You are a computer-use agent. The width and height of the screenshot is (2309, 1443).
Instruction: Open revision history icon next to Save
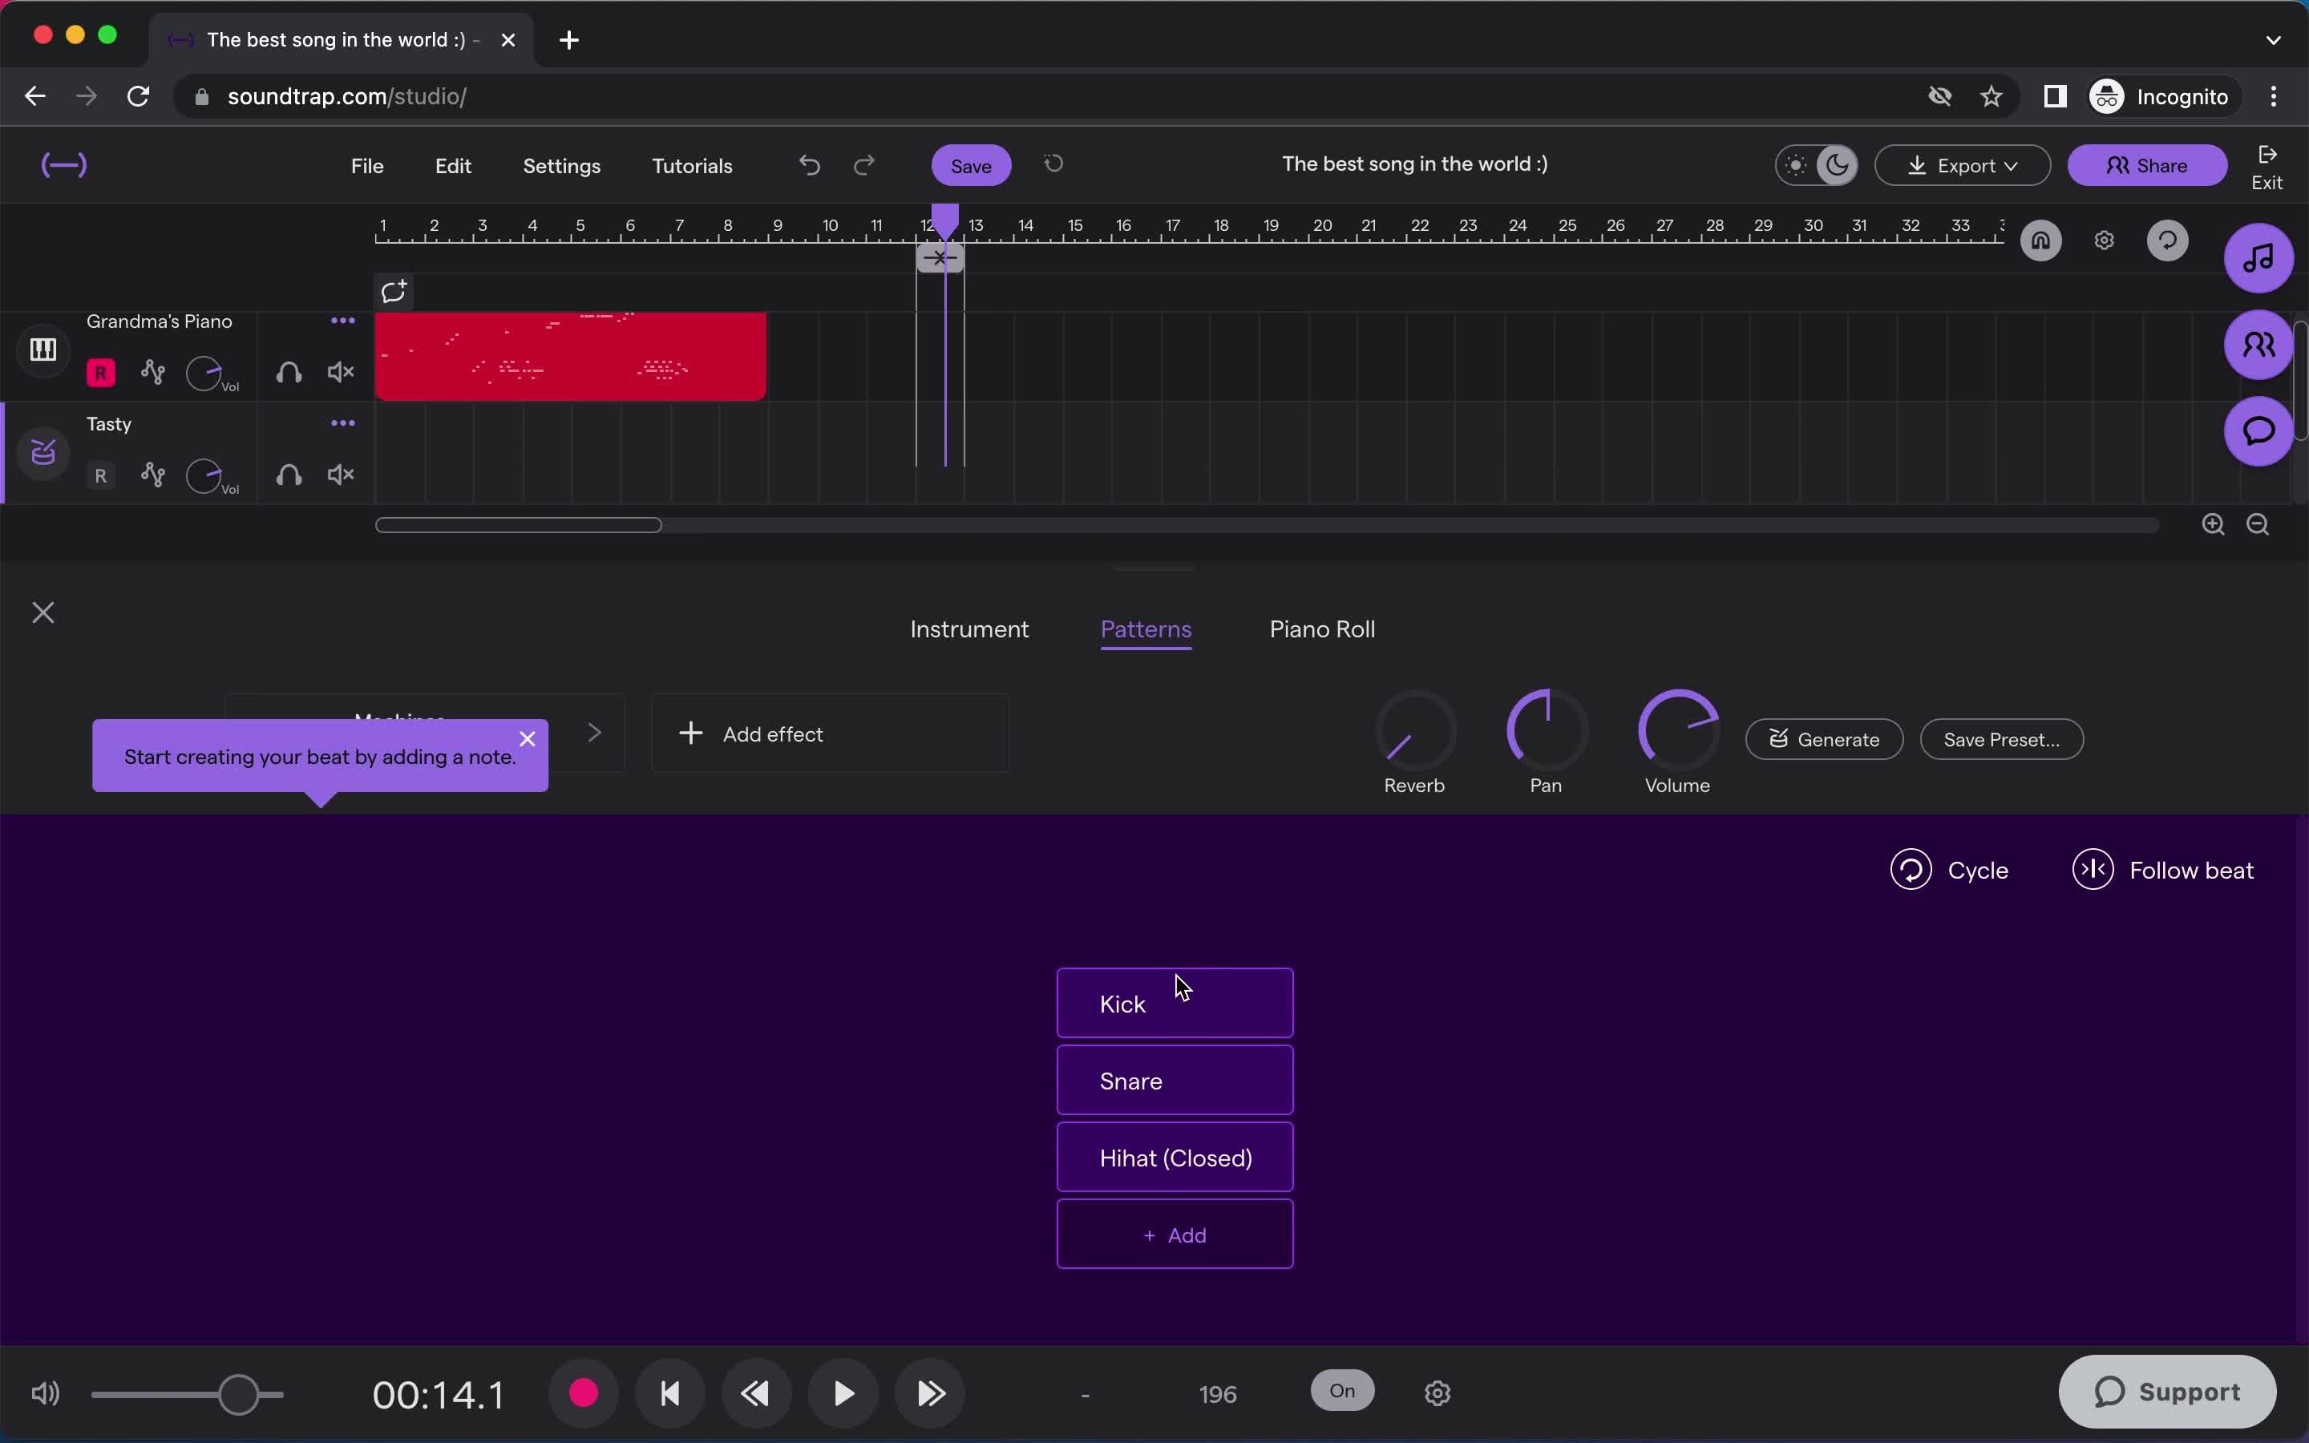[x=1053, y=164]
